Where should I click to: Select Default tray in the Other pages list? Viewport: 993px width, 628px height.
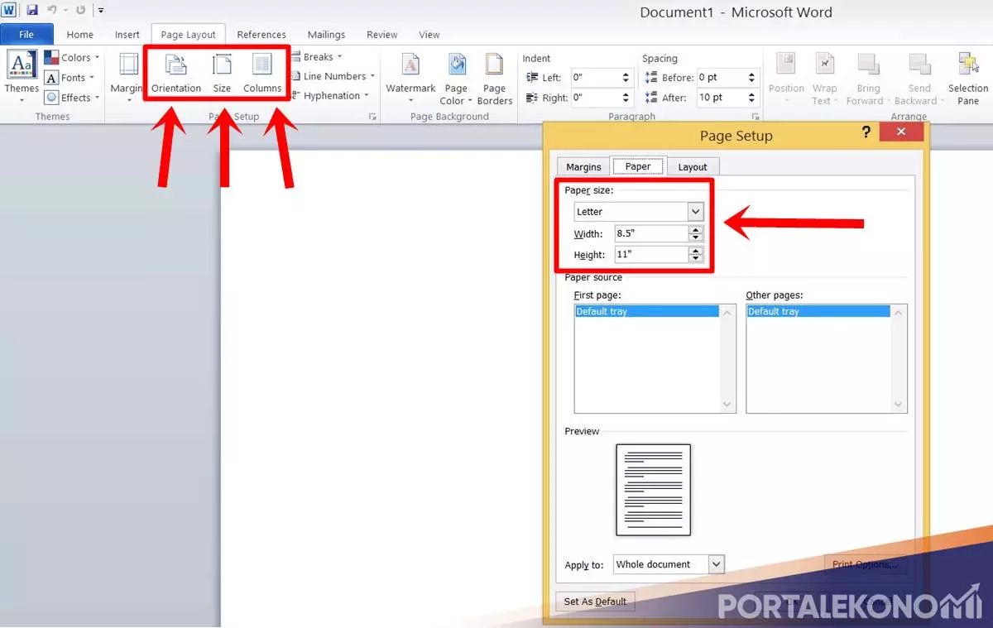pyautogui.click(x=818, y=312)
